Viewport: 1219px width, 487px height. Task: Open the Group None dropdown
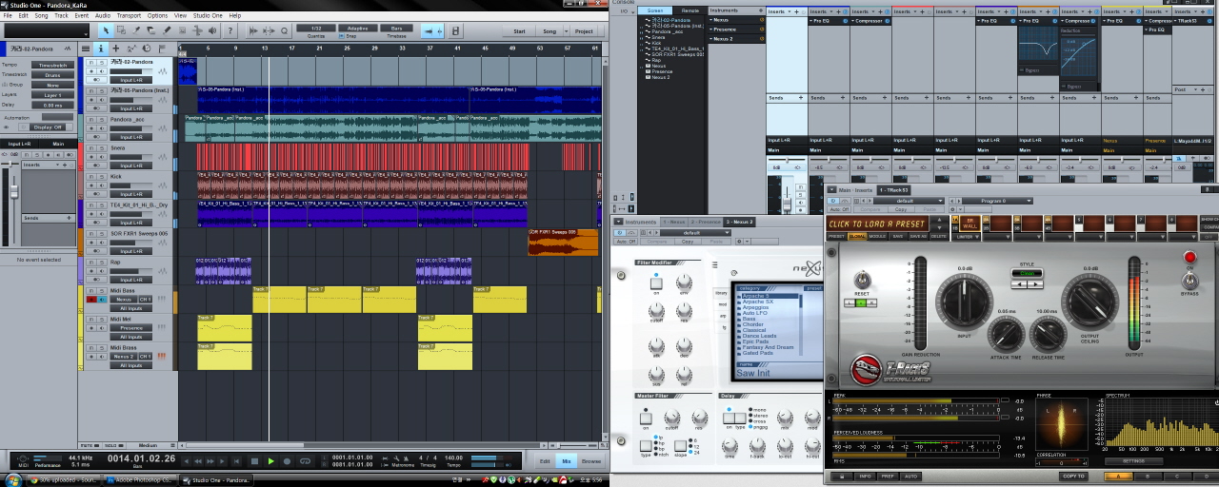52,86
